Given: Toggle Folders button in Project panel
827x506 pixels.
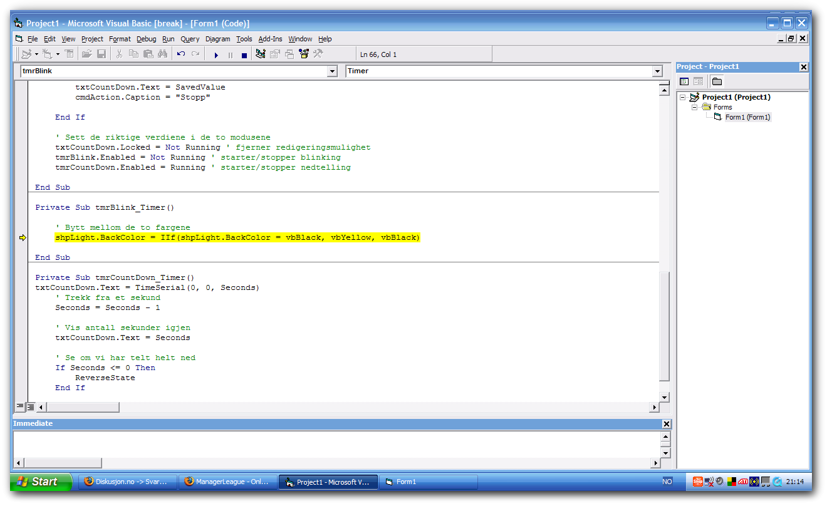Looking at the screenshot, I should pos(717,81).
